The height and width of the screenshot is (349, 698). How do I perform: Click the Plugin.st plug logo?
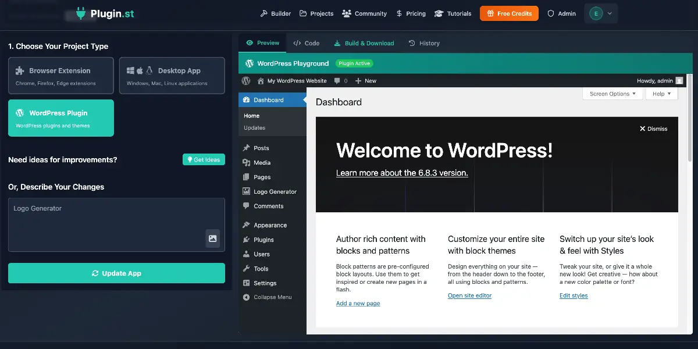coord(81,13)
